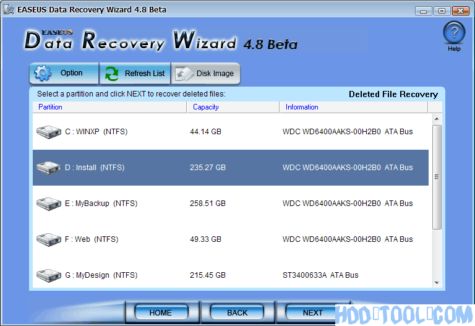Select partition E : MyBackup (NTFS)

tap(231, 204)
